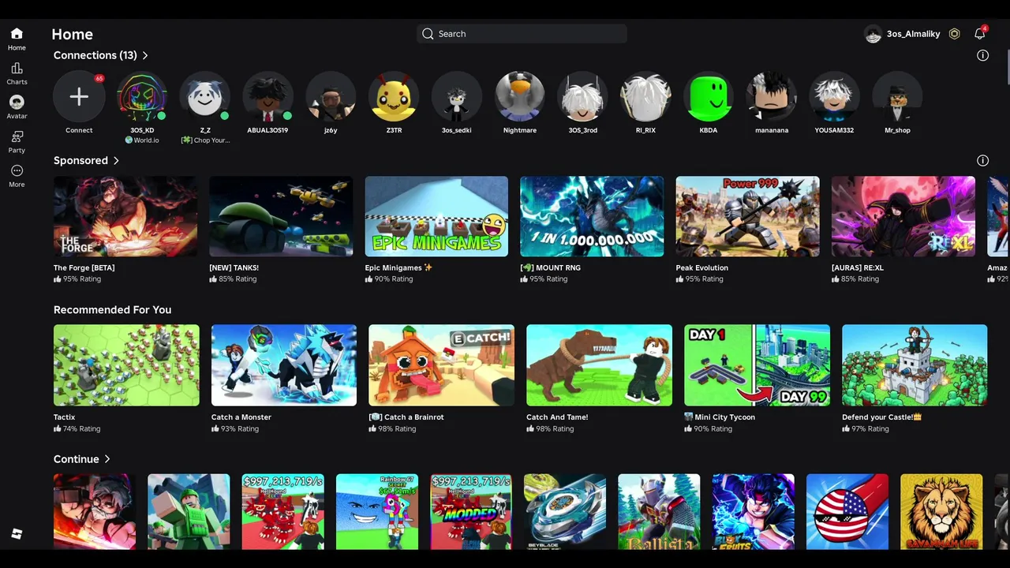Click the Home page title
The height and width of the screenshot is (568, 1010).
pyautogui.click(x=73, y=34)
